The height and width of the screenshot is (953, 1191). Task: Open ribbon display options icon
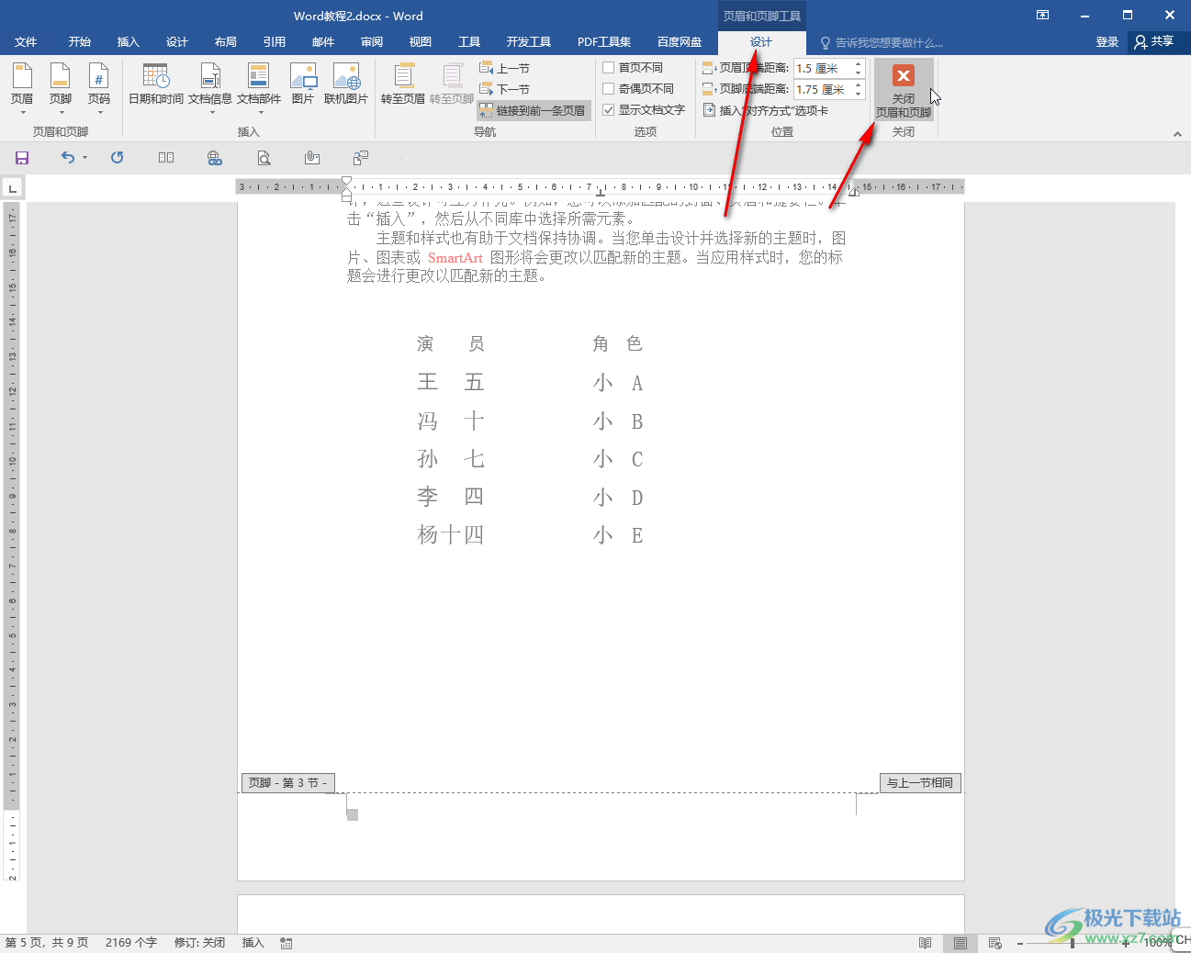point(1043,15)
